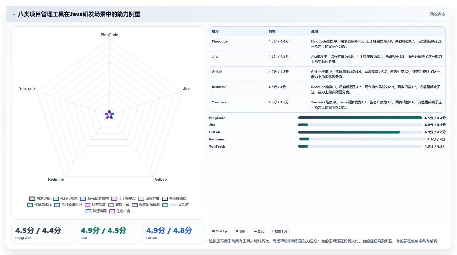Image resolution: width=457 pixels, height=255 pixels.
Task: Click the Redmine progress bar
Action: coord(362,139)
